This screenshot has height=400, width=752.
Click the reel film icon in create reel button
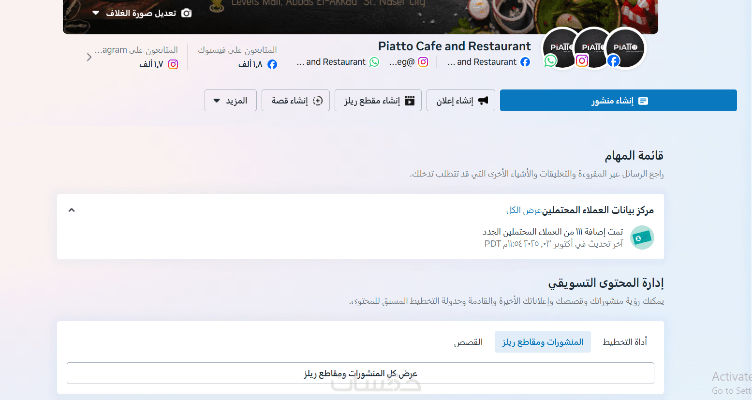pos(410,101)
